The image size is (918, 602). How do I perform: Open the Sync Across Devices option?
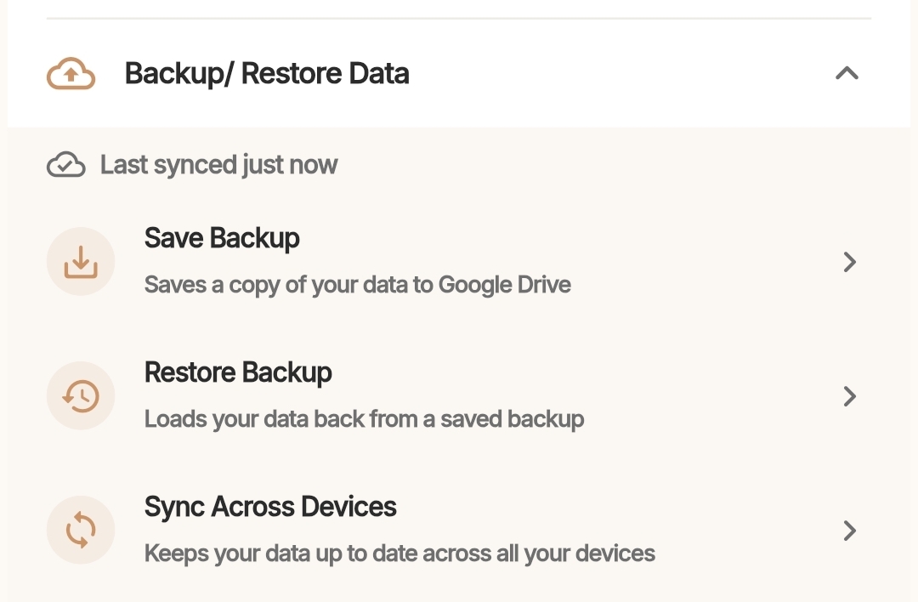[x=459, y=530]
